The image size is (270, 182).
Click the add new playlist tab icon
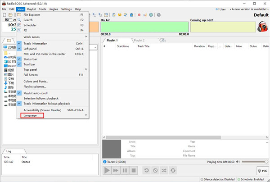[163, 41]
